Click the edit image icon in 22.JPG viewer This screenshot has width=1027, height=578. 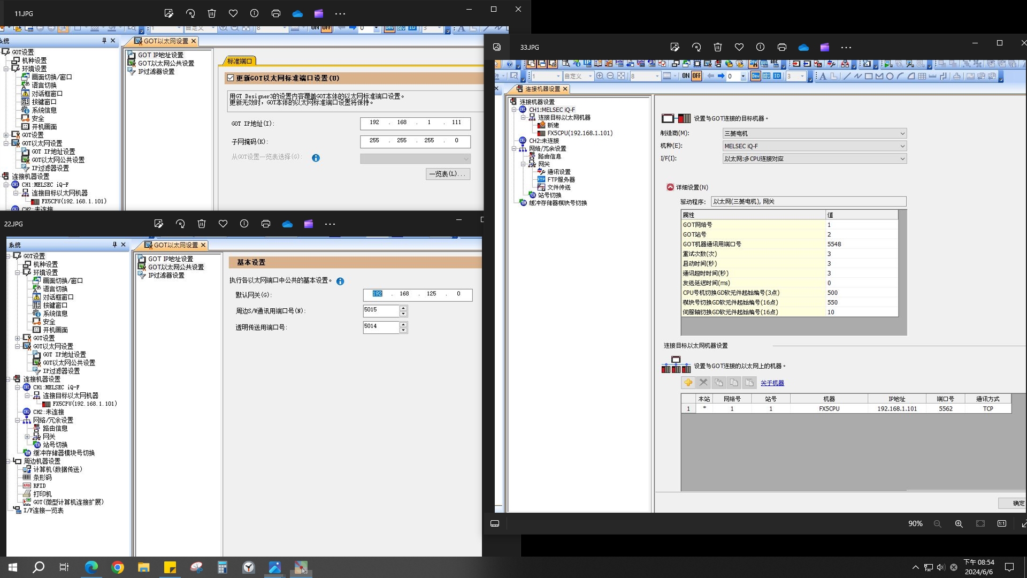[x=158, y=224]
